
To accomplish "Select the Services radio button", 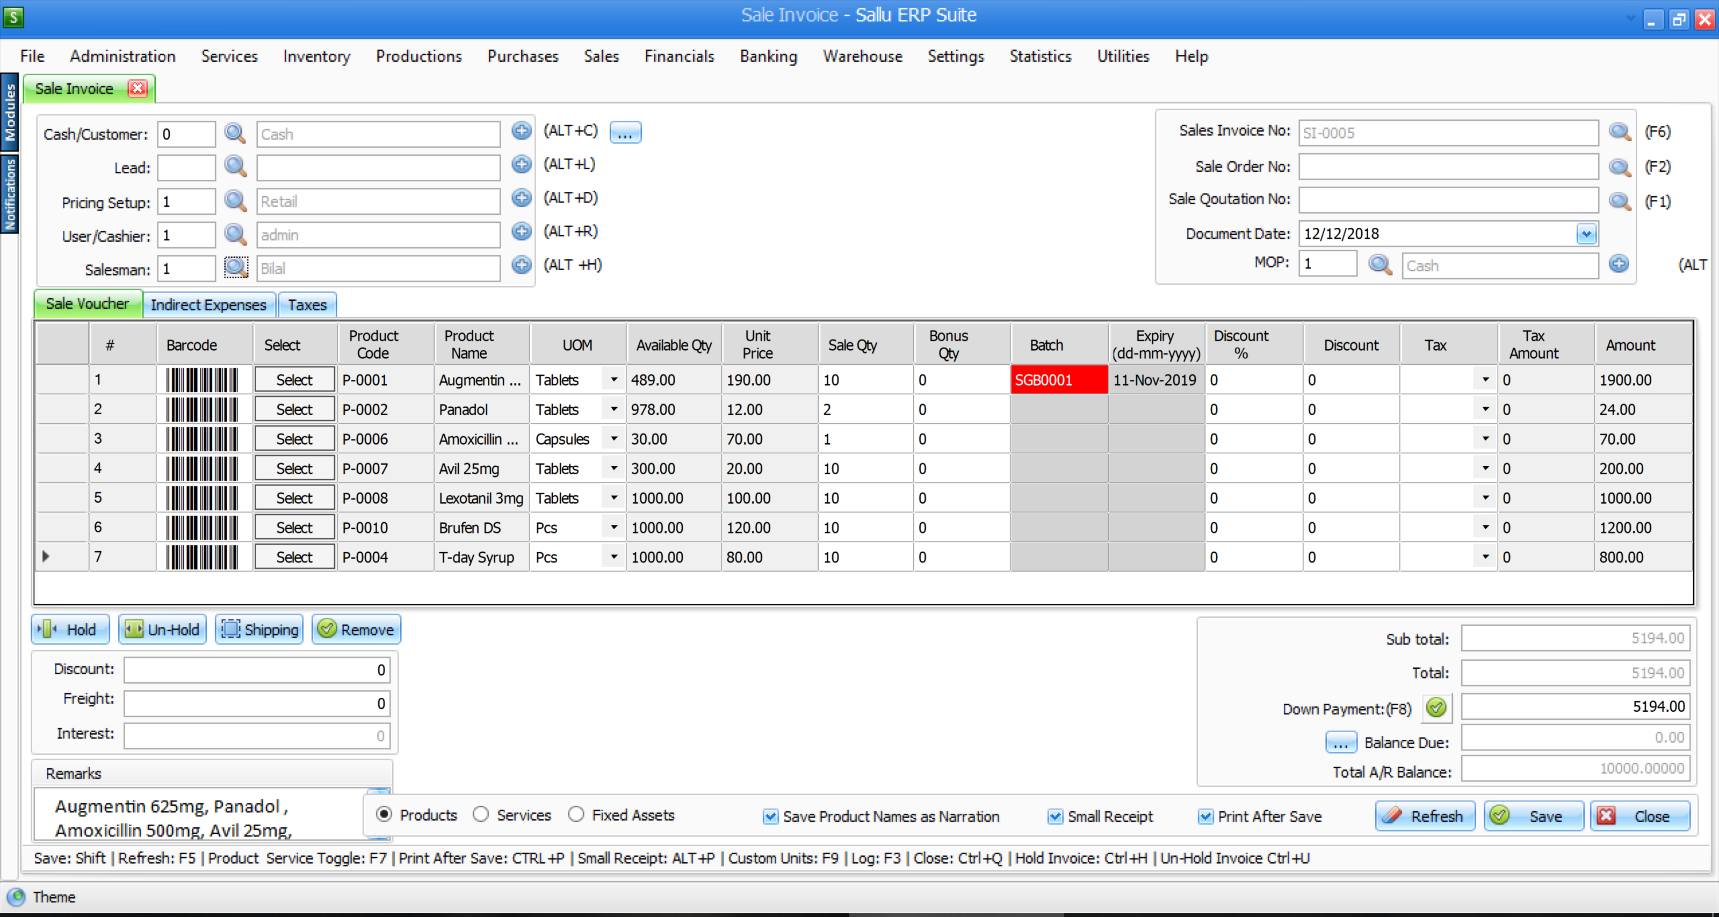I will [x=480, y=814].
